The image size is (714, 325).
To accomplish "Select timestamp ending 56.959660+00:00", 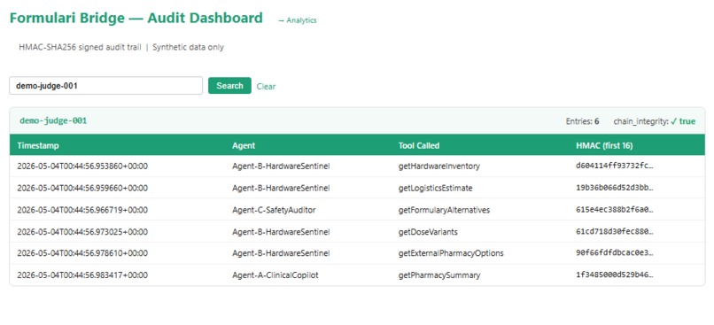I will click(82, 188).
